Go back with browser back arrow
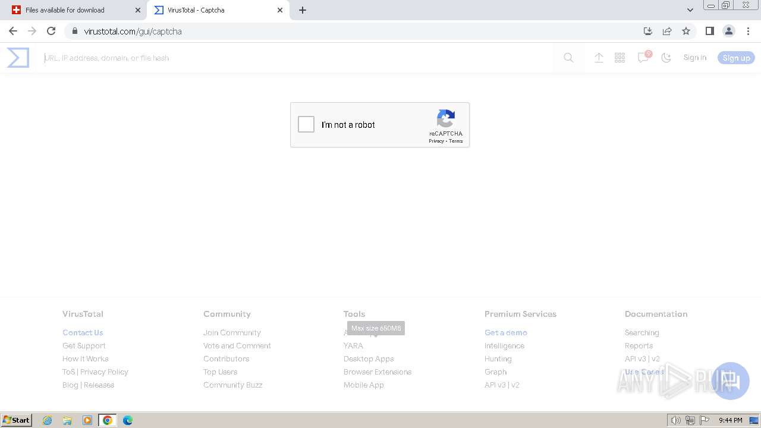This screenshot has width=761, height=428. click(13, 31)
